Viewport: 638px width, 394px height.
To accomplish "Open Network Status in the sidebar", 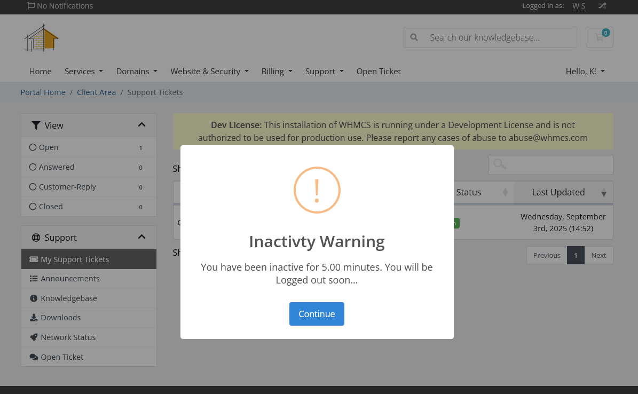I will tap(68, 337).
